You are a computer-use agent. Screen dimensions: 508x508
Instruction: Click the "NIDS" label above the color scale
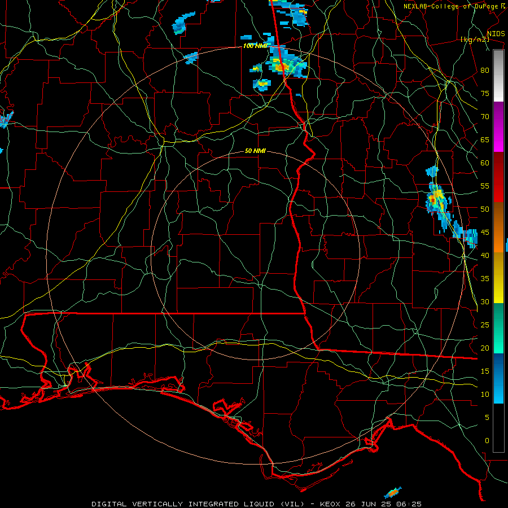coord(496,34)
